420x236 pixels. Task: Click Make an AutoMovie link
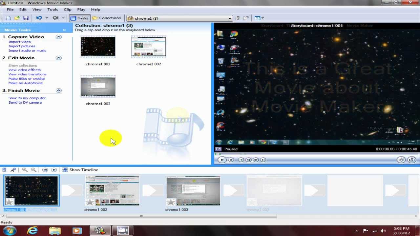pos(26,83)
